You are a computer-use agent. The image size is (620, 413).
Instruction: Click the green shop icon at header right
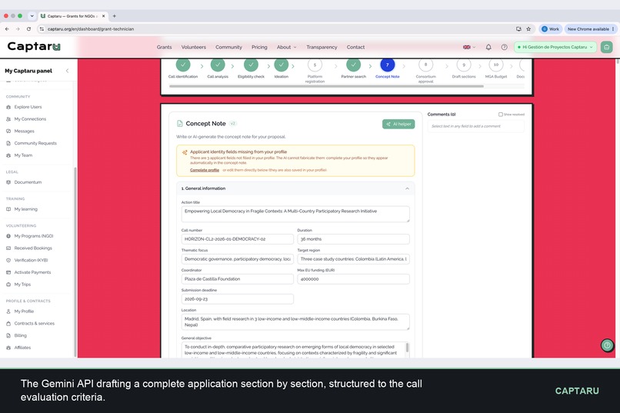pyautogui.click(x=607, y=47)
